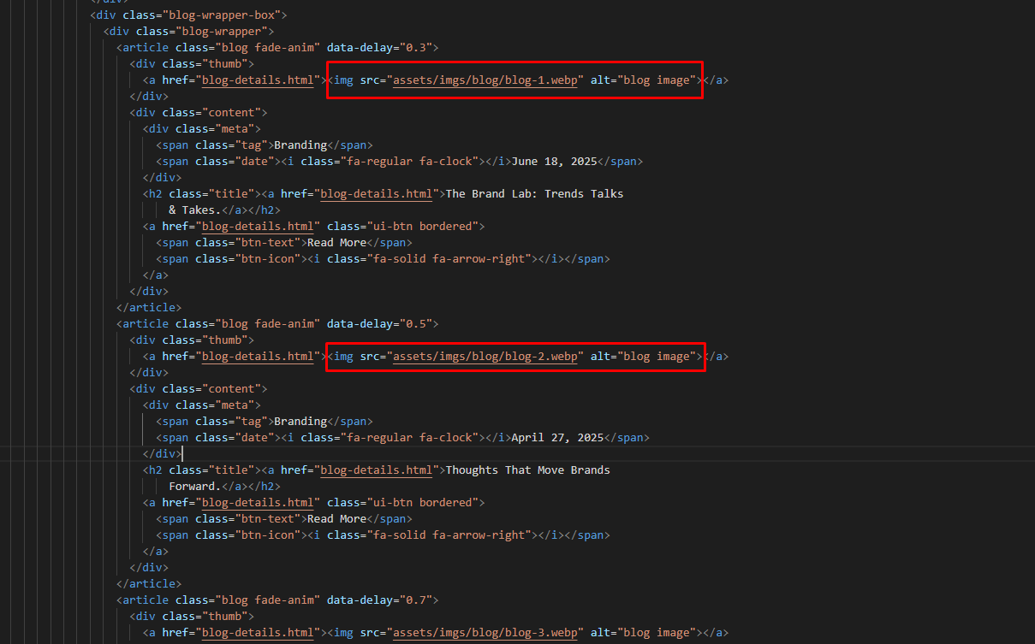1035x644 pixels.
Task: Select "The Brand Lab: Trends Talks" heading text
Action: pos(534,194)
